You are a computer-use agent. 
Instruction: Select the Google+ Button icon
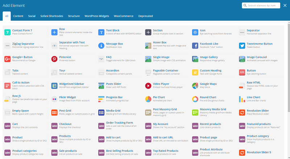(7, 59)
